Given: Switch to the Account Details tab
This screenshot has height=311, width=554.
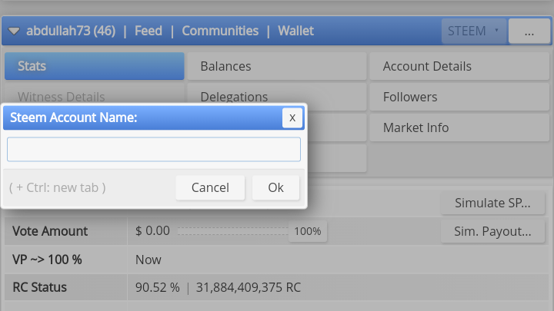Looking at the screenshot, I should tap(459, 66).
